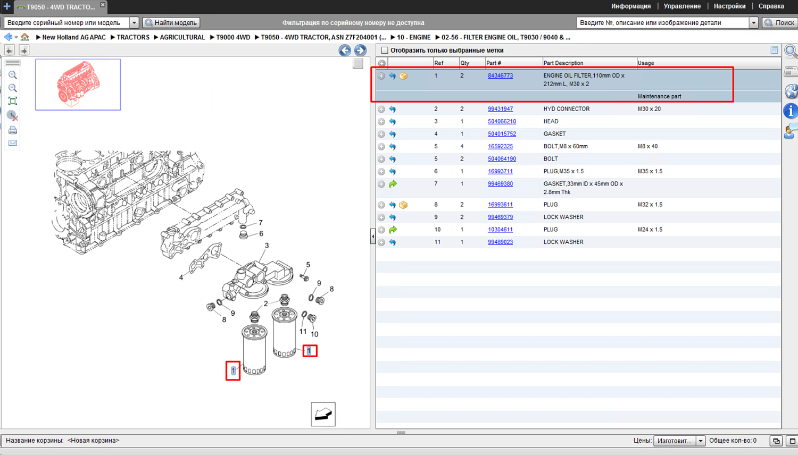This screenshot has width=798, height=455.
Task: Click the plus icon in the 16993711 PLUG row
Action: point(381,172)
